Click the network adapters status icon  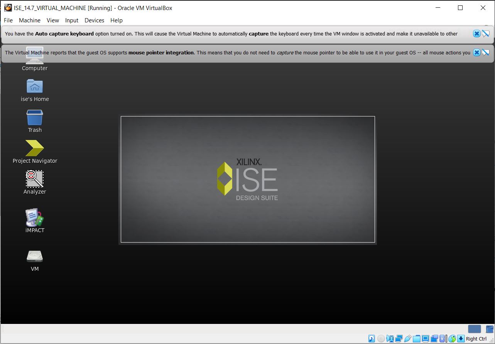[399, 339]
